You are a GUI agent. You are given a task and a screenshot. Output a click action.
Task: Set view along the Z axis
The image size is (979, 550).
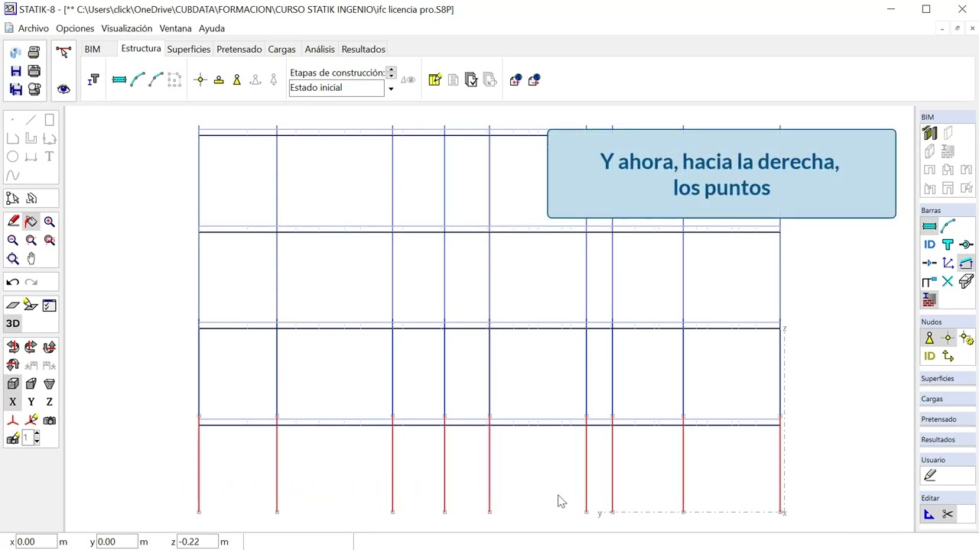50,402
